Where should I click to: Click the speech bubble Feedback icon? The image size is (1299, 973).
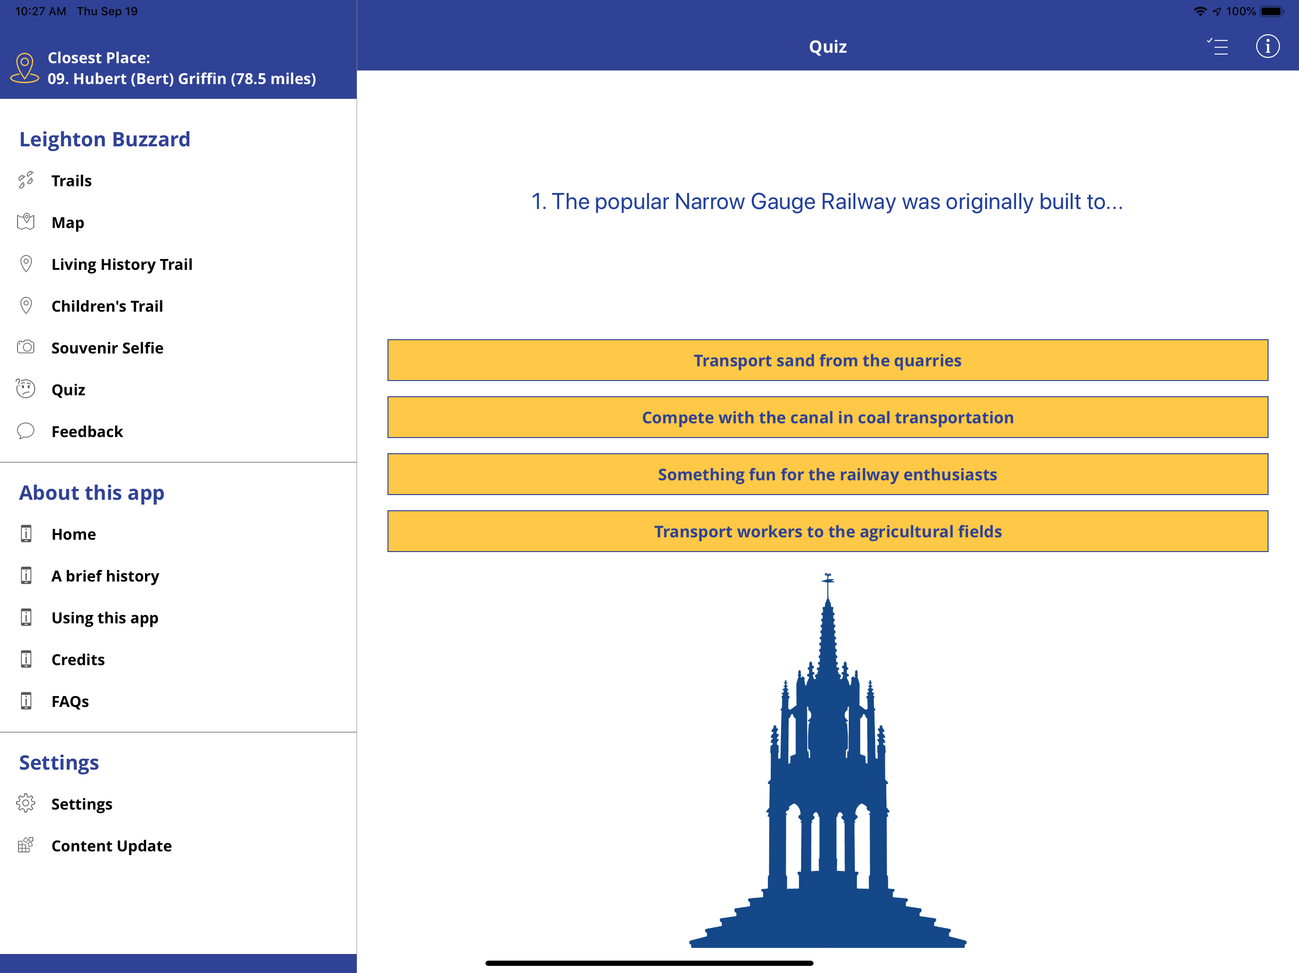click(x=26, y=431)
